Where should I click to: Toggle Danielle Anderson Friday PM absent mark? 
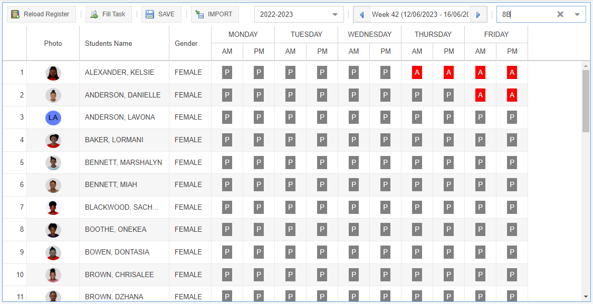click(512, 95)
